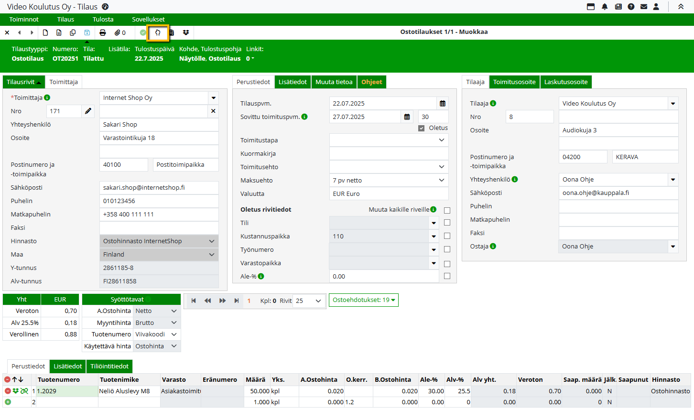Check the Muuta kaikille riveille checkbox

tap(447, 210)
